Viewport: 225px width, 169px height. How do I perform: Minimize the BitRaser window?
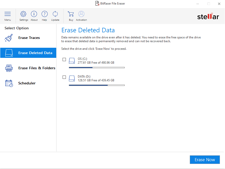(198, 4)
